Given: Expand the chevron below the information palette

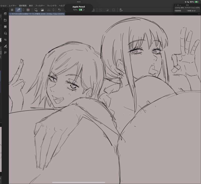Looking at the screenshot, I should (x=199, y=14).
